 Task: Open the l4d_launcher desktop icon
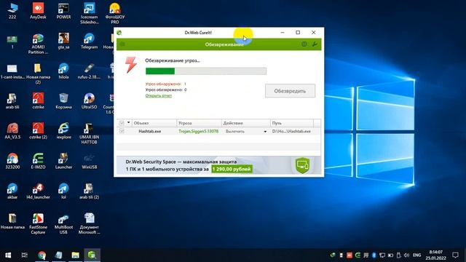[38, 191]
